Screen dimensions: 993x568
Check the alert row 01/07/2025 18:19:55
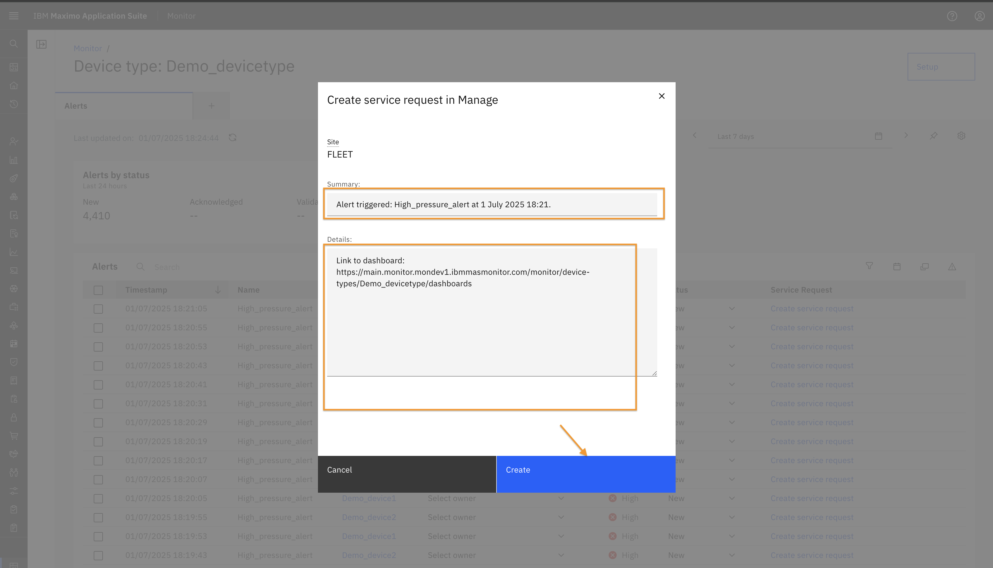point(98,518)
